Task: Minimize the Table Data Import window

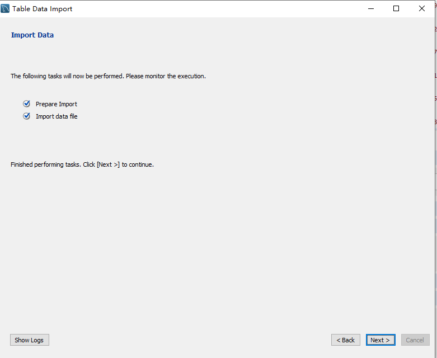Action: [370, 9]
